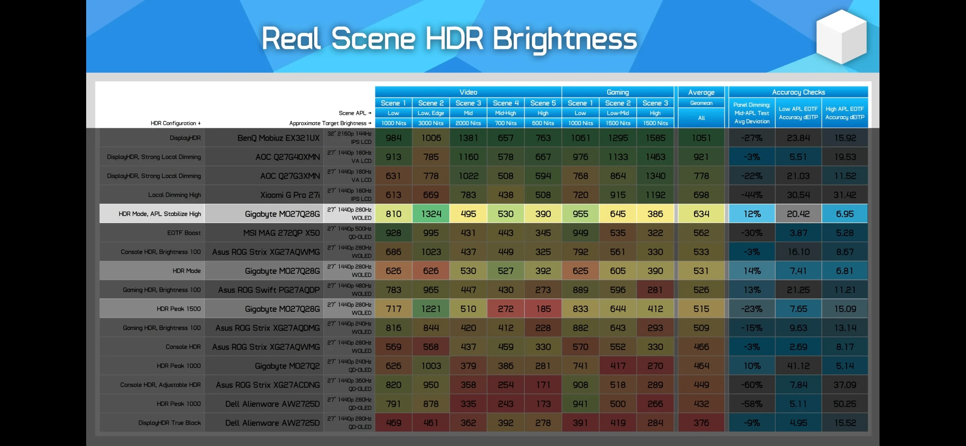Click the "1463" brightness value
The width and height of the screenshot is (966, 446).
(x=655, y=157)
